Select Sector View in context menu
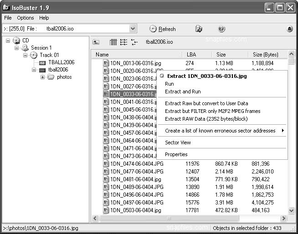Screen dimensions: 298x234 (x=178, y=142)
